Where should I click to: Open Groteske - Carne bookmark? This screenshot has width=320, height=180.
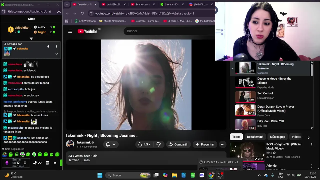(145, 21)
